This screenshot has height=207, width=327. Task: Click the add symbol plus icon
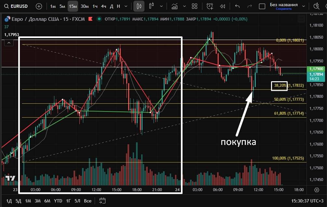click(x=39, y=6)
